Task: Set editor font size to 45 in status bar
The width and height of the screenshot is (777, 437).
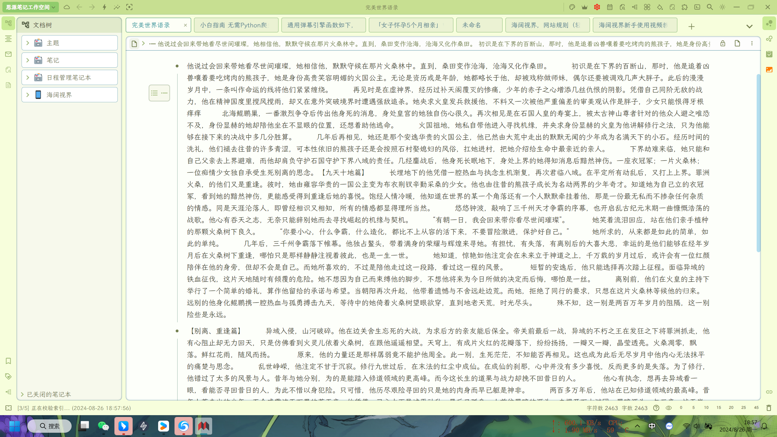Action: pos(756,408)
